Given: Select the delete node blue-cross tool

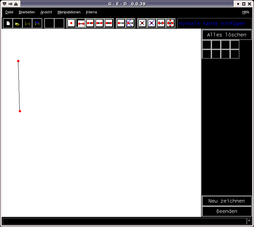Looking at the screenshot, I should [x=152, y=23].
